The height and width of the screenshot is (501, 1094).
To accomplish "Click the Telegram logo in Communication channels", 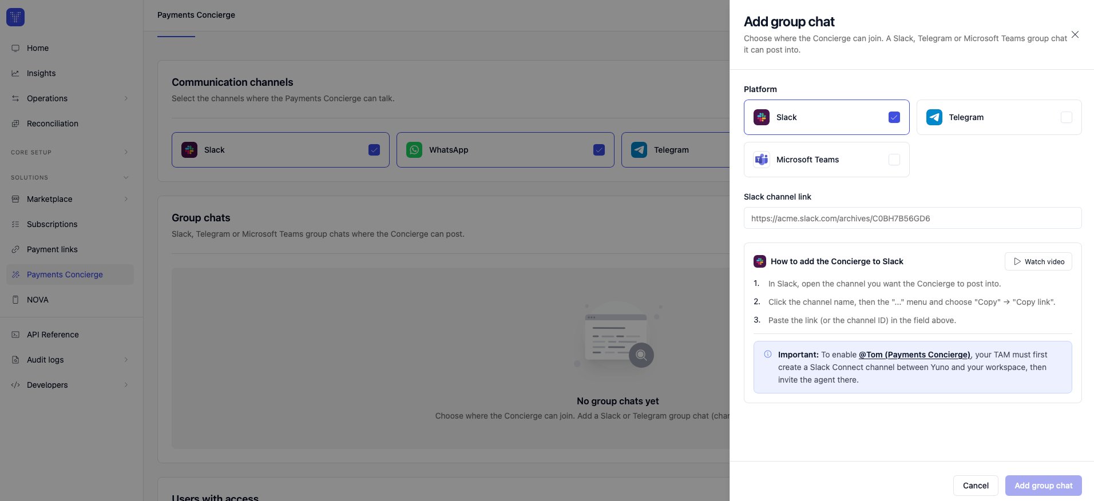I will pos(639,150).
